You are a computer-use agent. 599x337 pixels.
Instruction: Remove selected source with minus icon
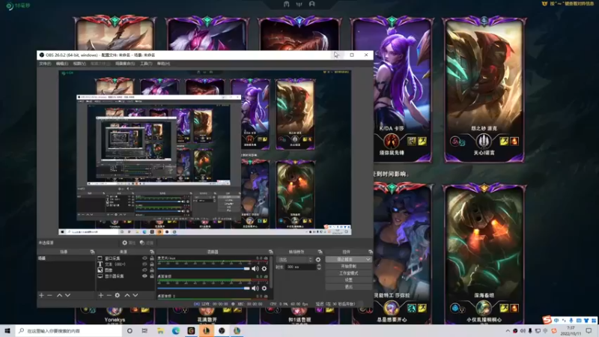tap(109, 295)
